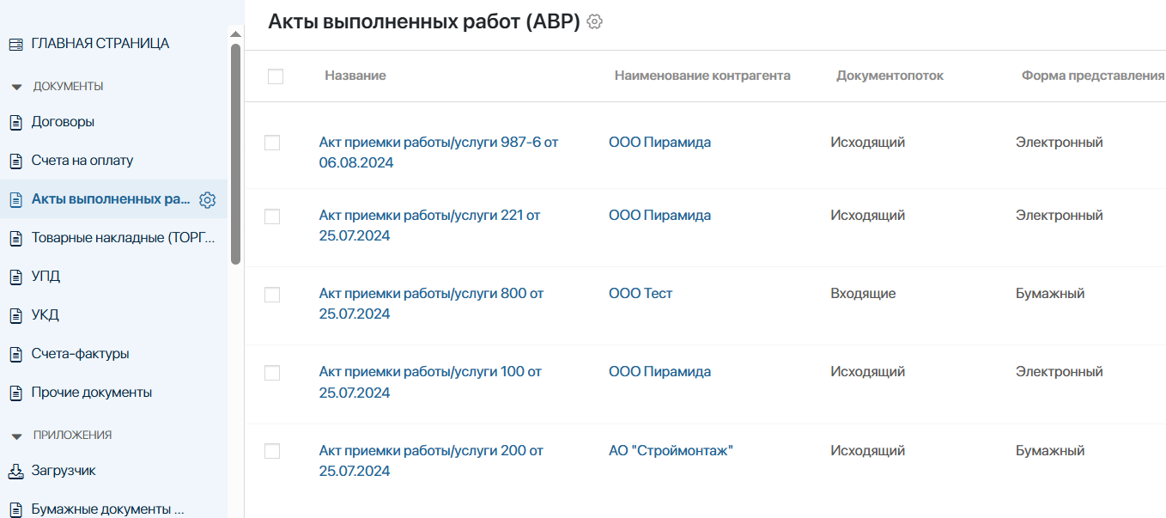Open the Загрузчик upload tool icon

click(x=14, y=470)
